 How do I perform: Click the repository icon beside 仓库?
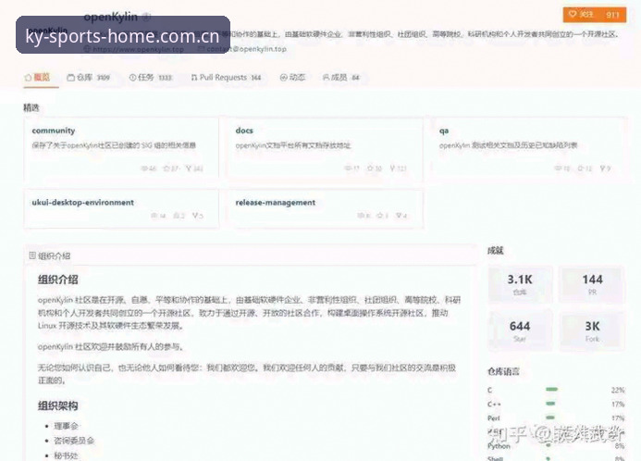70,78
